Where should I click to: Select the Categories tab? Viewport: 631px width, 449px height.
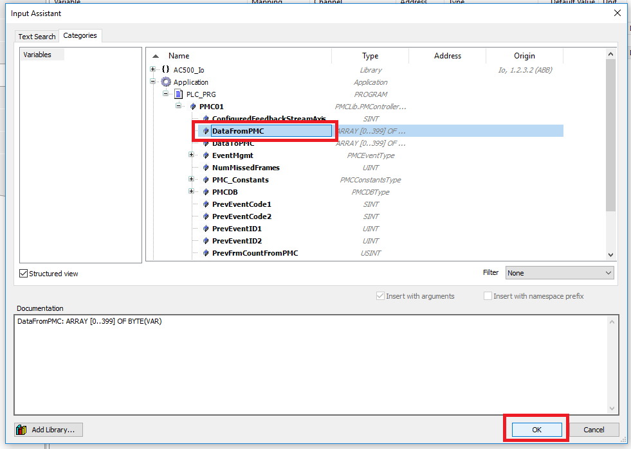pos(80,36)
